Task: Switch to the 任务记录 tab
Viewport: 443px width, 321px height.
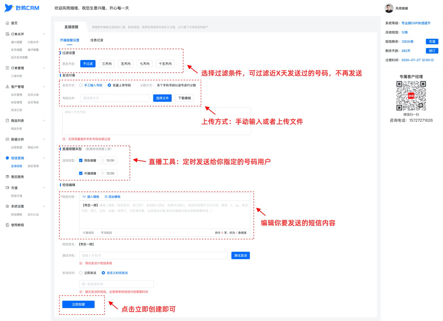Action: [x=97, y=40]
